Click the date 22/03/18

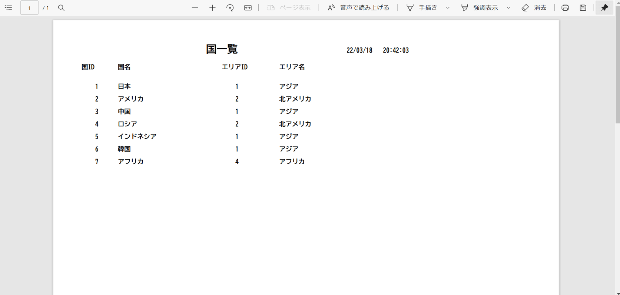359,50
